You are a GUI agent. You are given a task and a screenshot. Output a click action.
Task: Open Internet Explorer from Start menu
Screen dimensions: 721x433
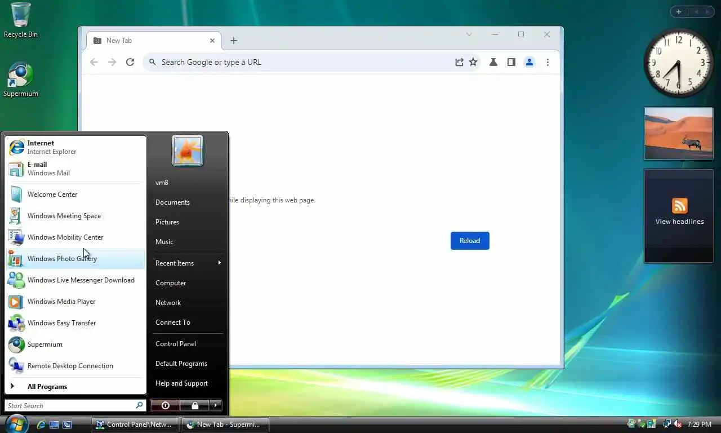[75, 147]
